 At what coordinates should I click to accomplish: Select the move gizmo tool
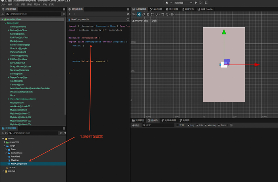[x=139, y=14]
